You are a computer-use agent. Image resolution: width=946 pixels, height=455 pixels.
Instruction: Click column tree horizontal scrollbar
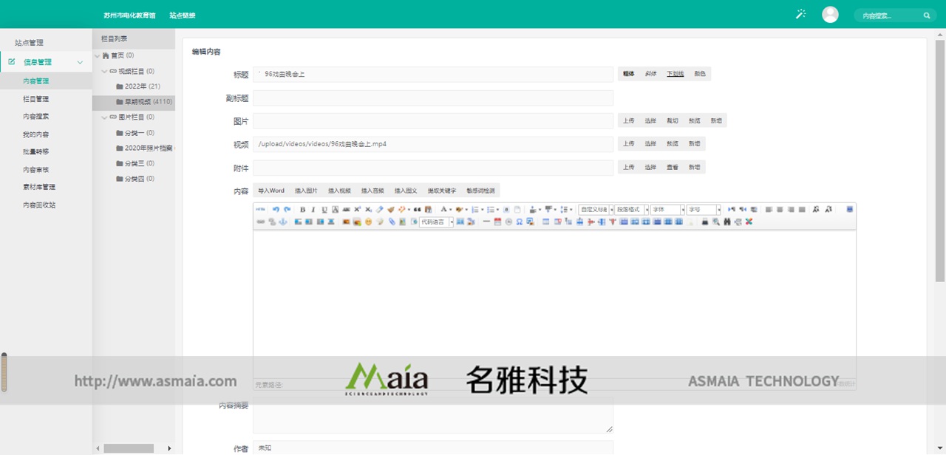coord(129,448)
